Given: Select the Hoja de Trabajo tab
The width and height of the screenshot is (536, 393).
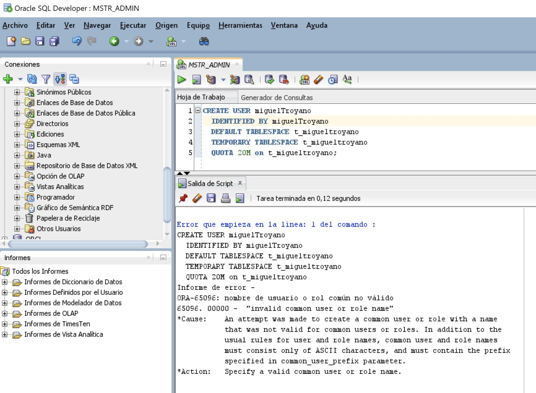Looking at the screenshot, I should coord(201,97).
